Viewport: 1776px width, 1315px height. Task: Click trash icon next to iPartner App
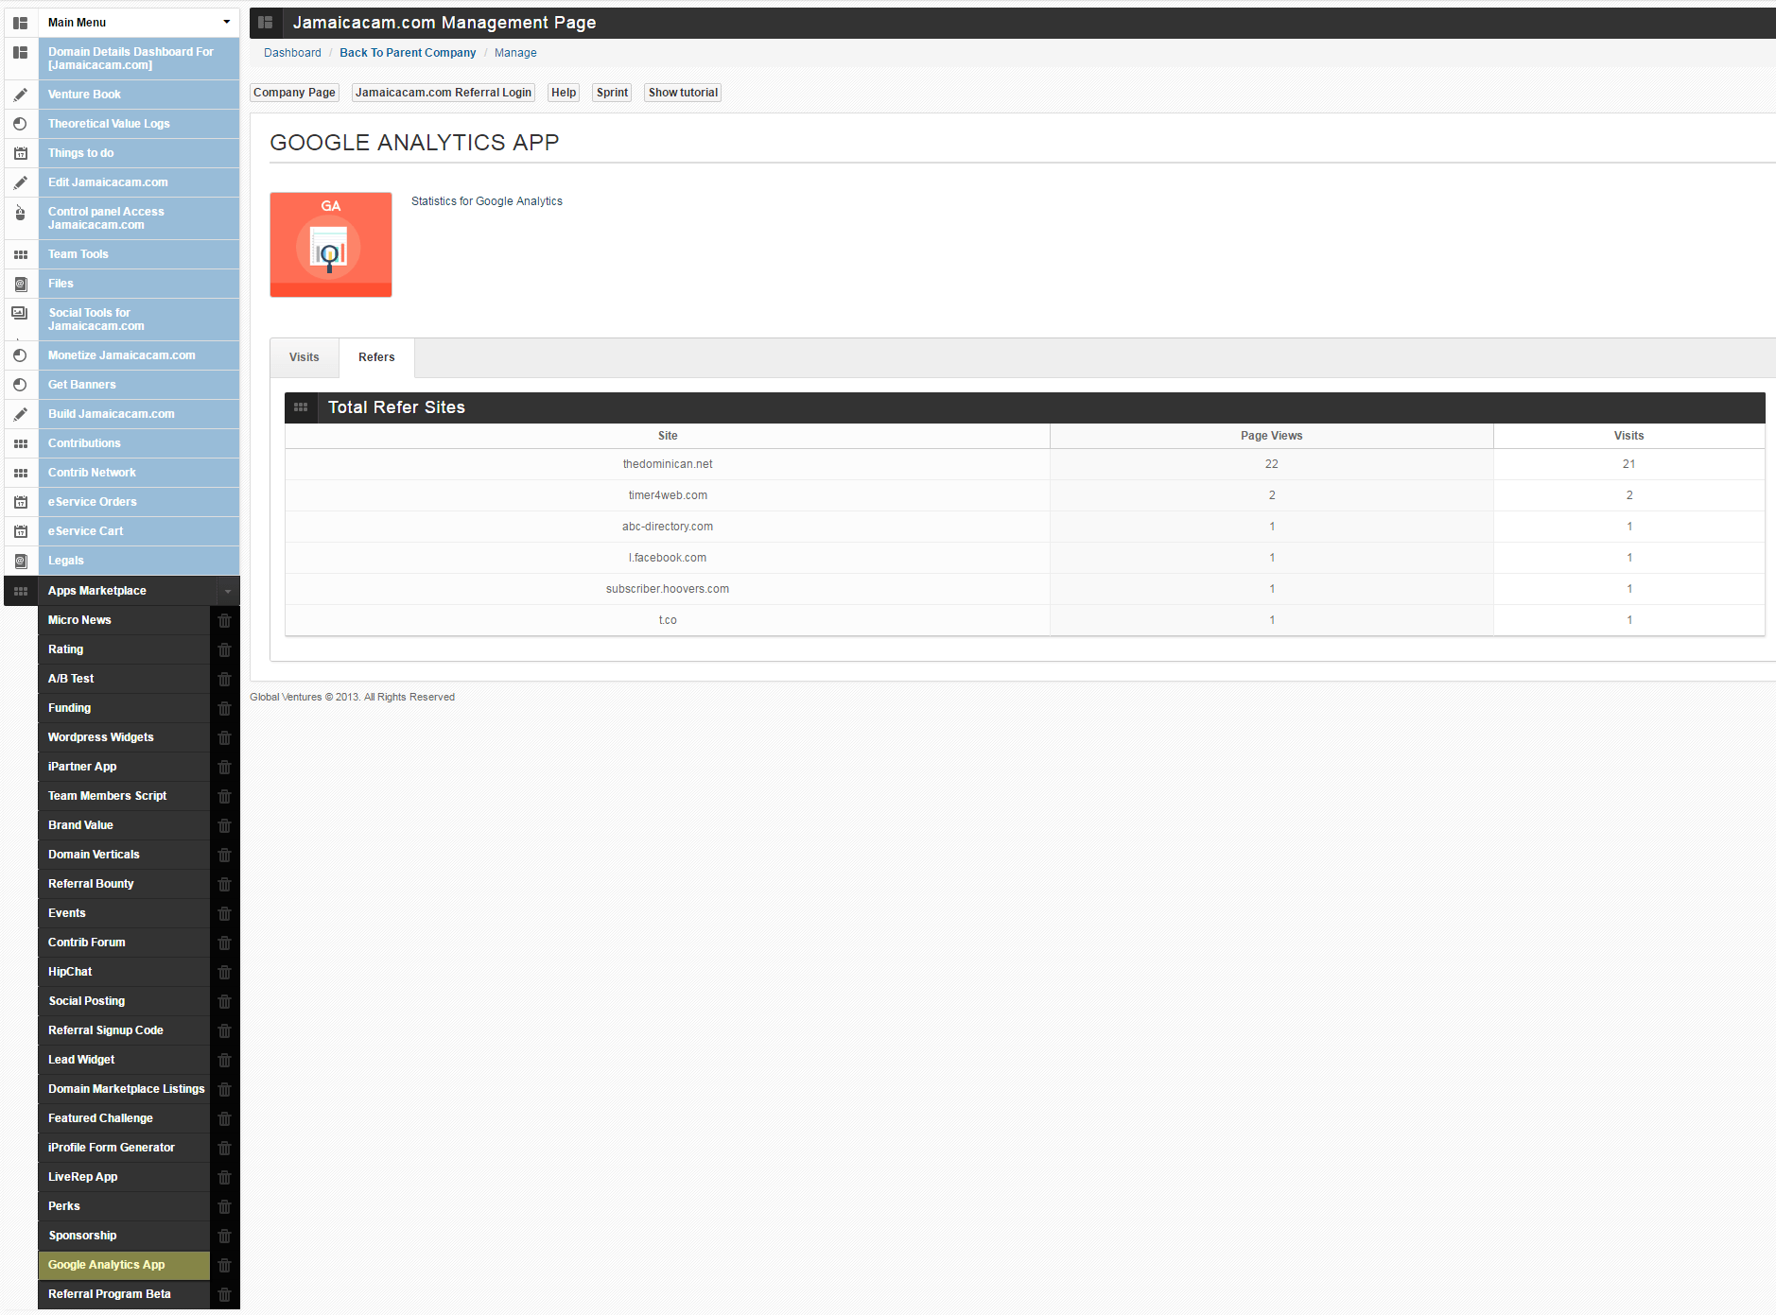[224, 767]
